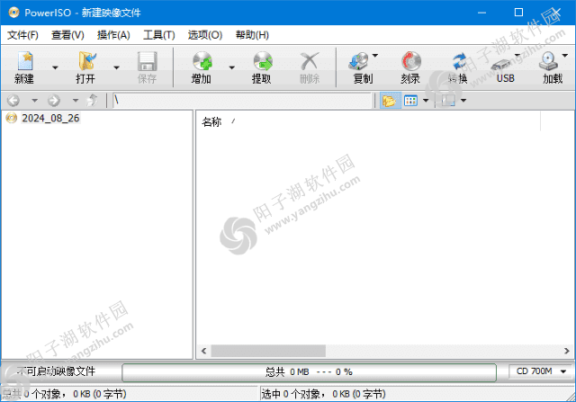Open the 帮助(H) menu
Viewport: 576px width, 402px height.
click(252, 35)
